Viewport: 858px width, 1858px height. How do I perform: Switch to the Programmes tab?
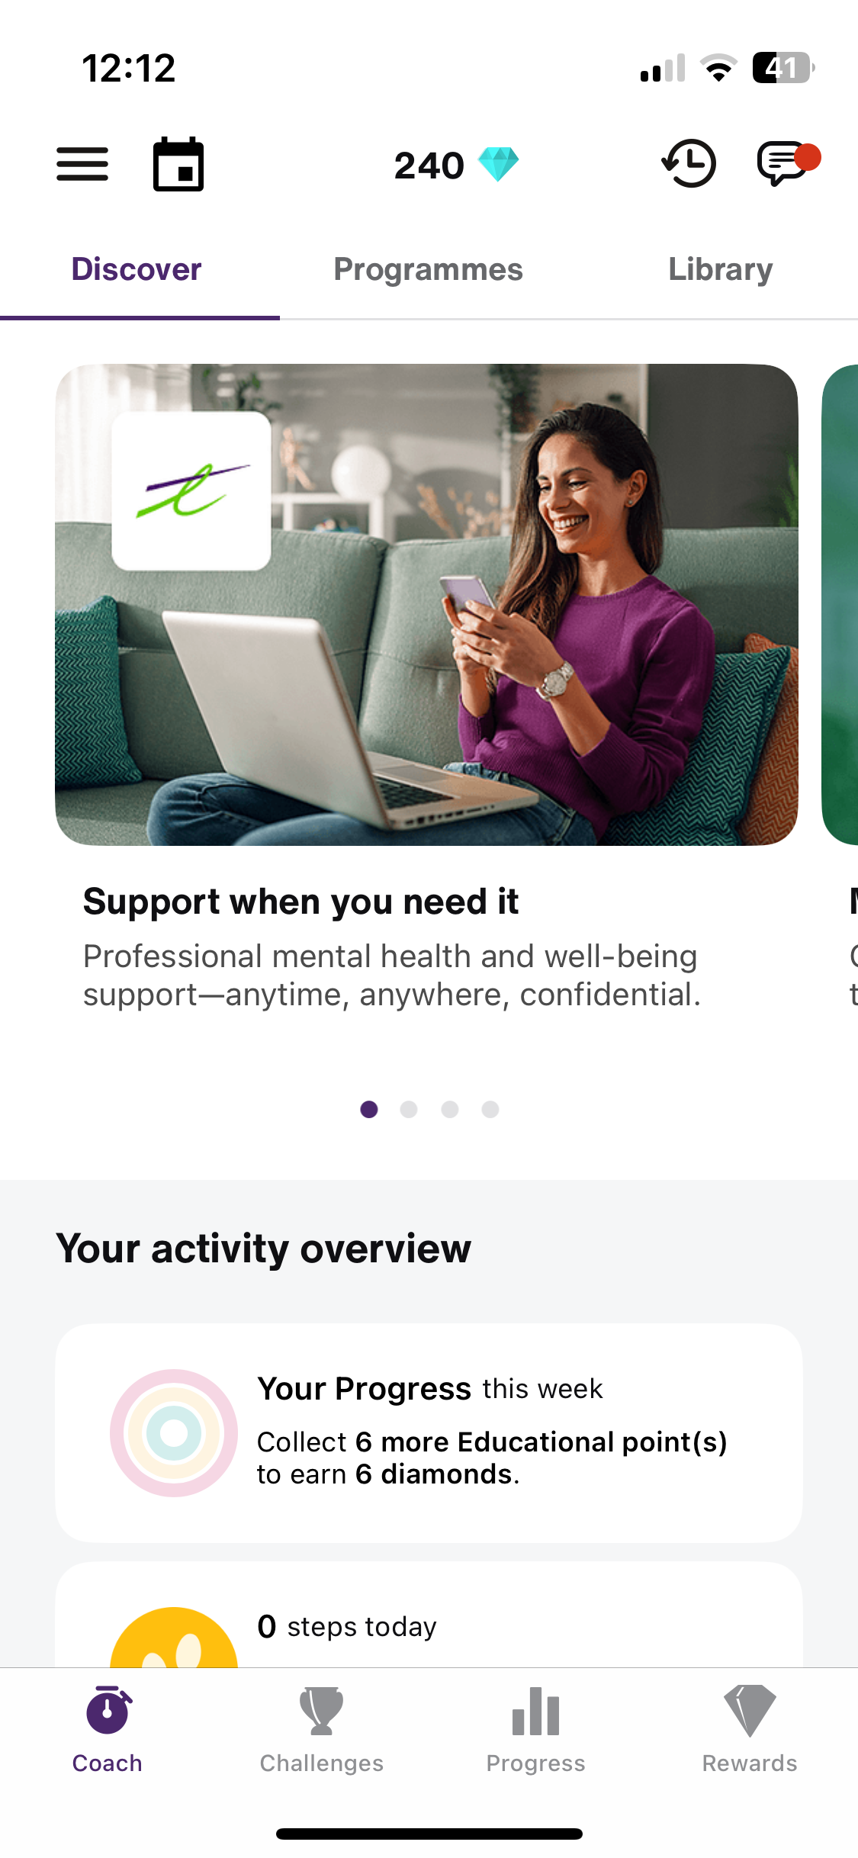tap(429, 269)
